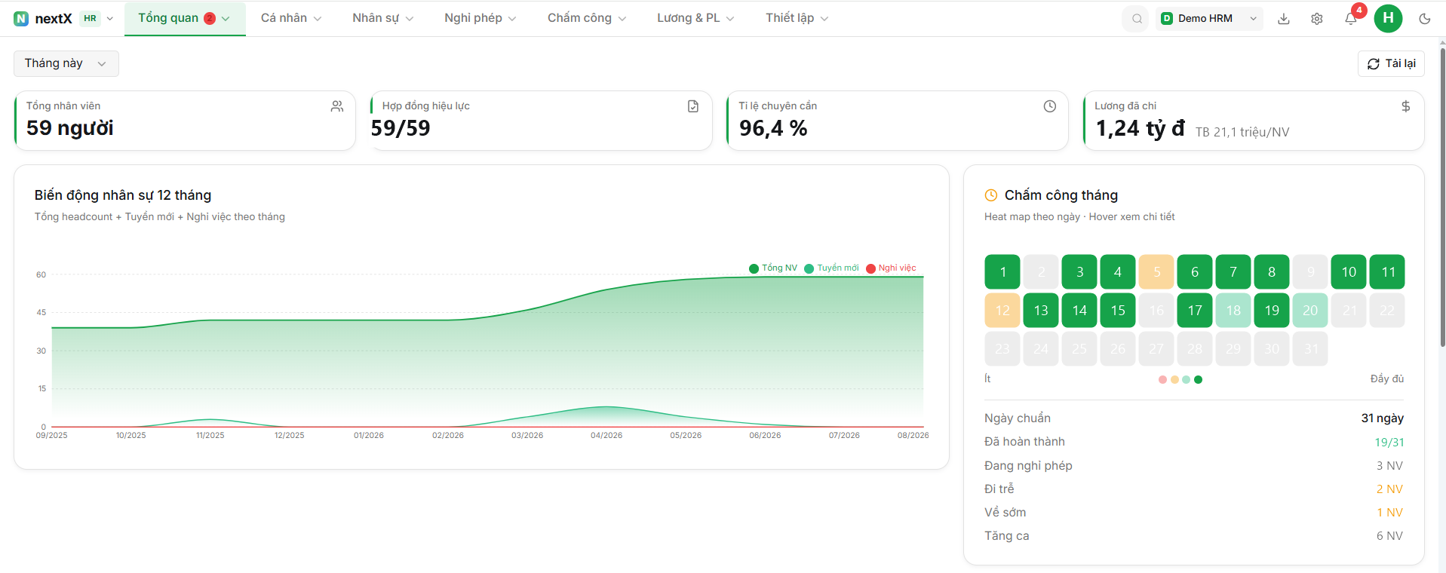Click the 04/2026 axis label on chart
This screenshot has height=573, width=1446.
[x=606, y=436]
